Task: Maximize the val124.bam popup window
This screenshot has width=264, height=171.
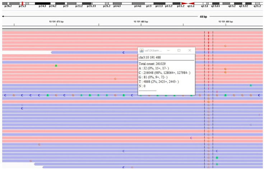Action: (179, 51)
